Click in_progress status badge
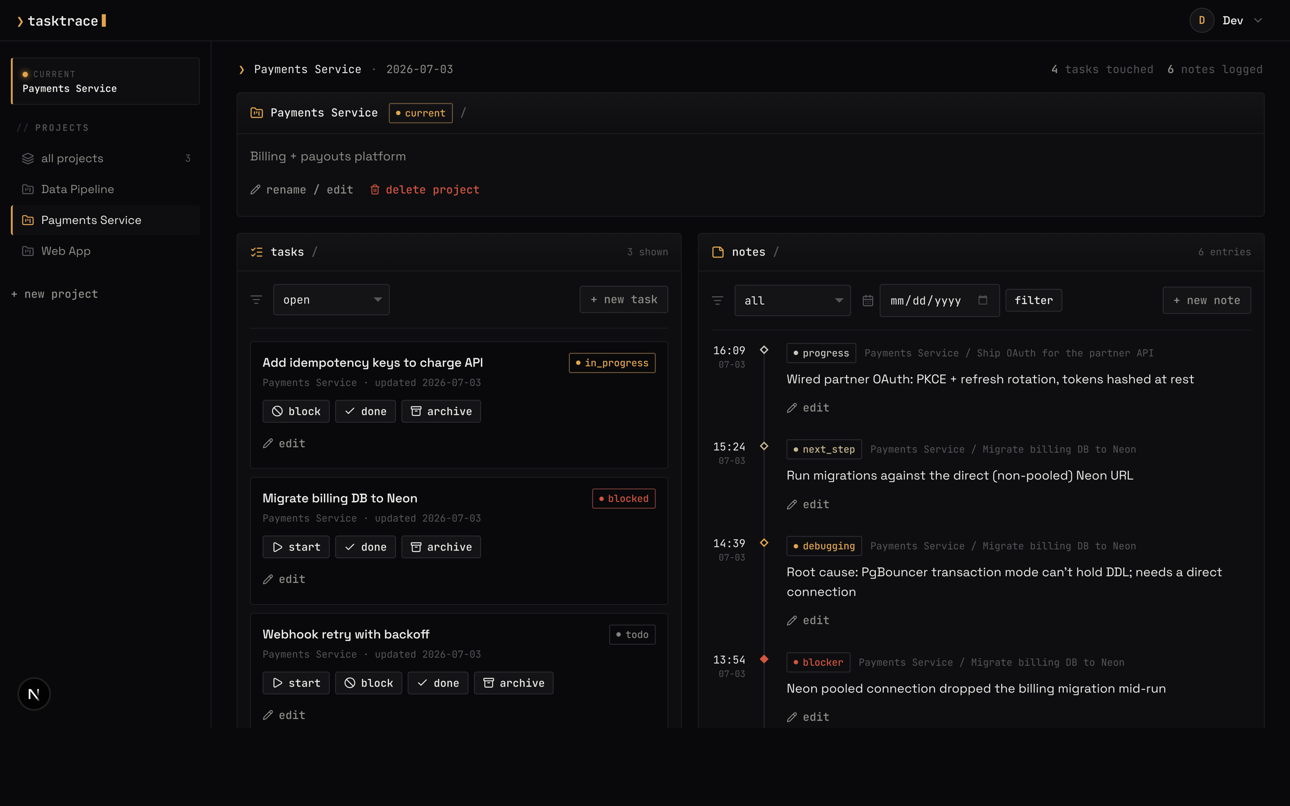The image size is (1290, 806). point(612,363)
